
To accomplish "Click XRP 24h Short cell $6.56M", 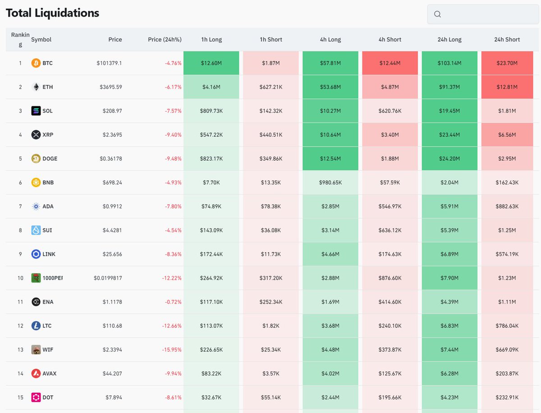I will [507, 135].
